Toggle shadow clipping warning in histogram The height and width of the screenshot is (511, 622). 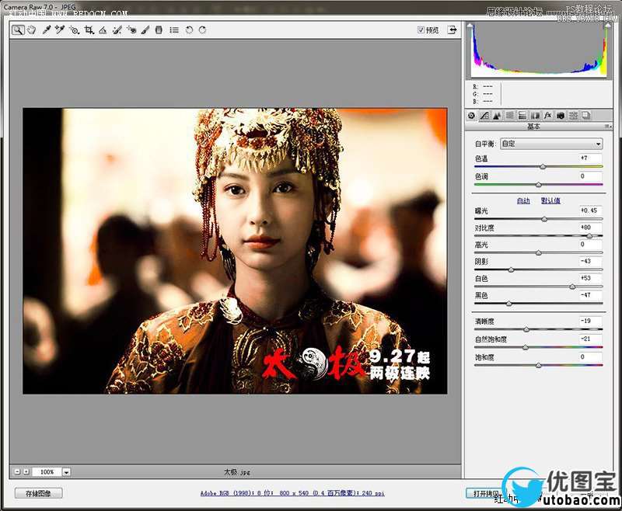click(x=470, y=26)
